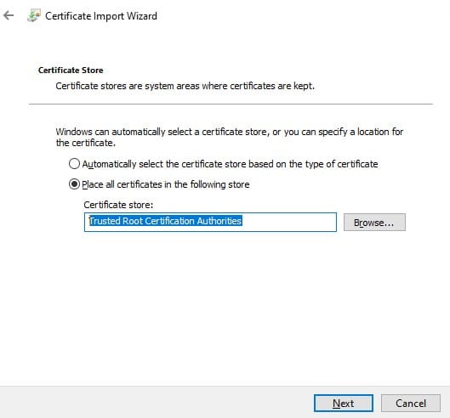Click the highlighted 'Trusted Root Certification Authorities' text
Screen dimensions: 450x418
166,221
